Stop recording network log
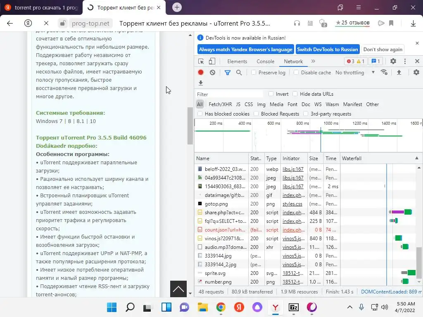Image resolution: width=423 pixels, height=317 pixels. point(201,73)
